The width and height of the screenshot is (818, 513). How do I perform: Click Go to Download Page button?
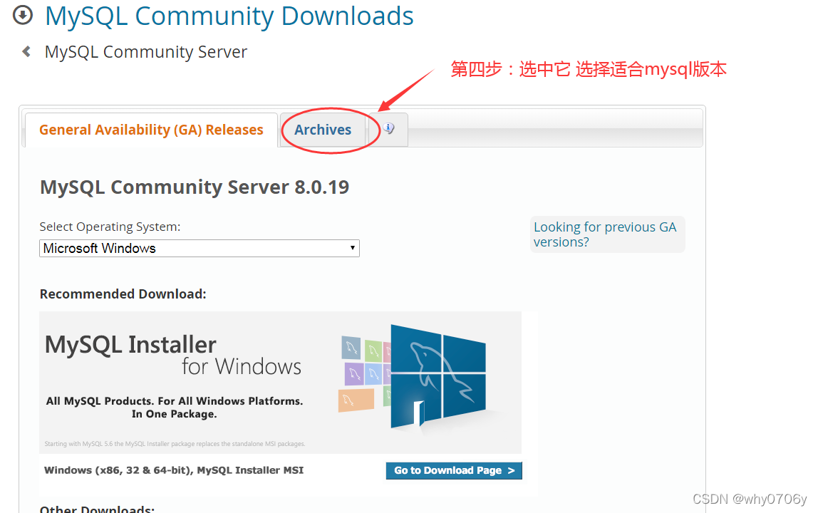point(454,470)
